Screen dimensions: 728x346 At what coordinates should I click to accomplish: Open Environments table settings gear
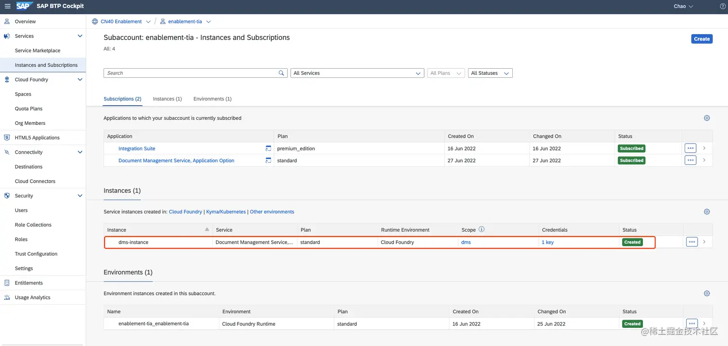[707, 294]
